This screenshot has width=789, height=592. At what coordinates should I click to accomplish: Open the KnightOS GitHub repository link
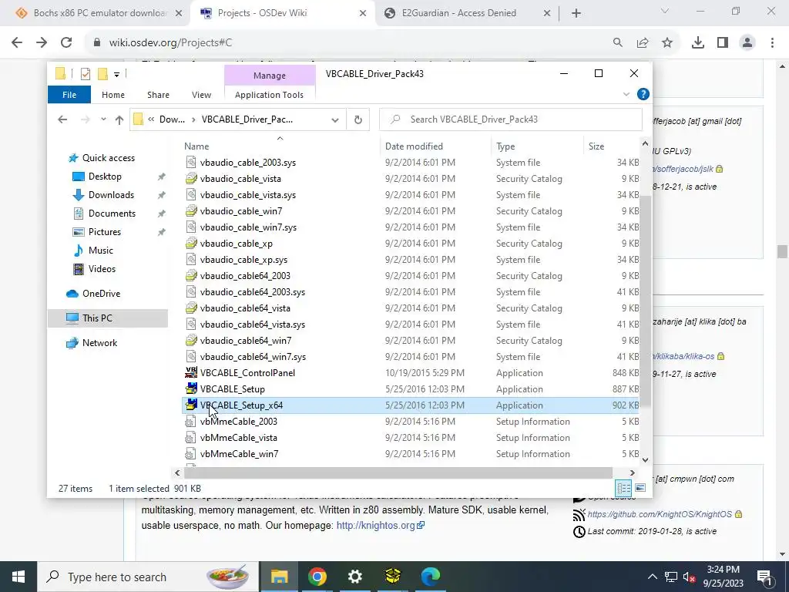660,514
